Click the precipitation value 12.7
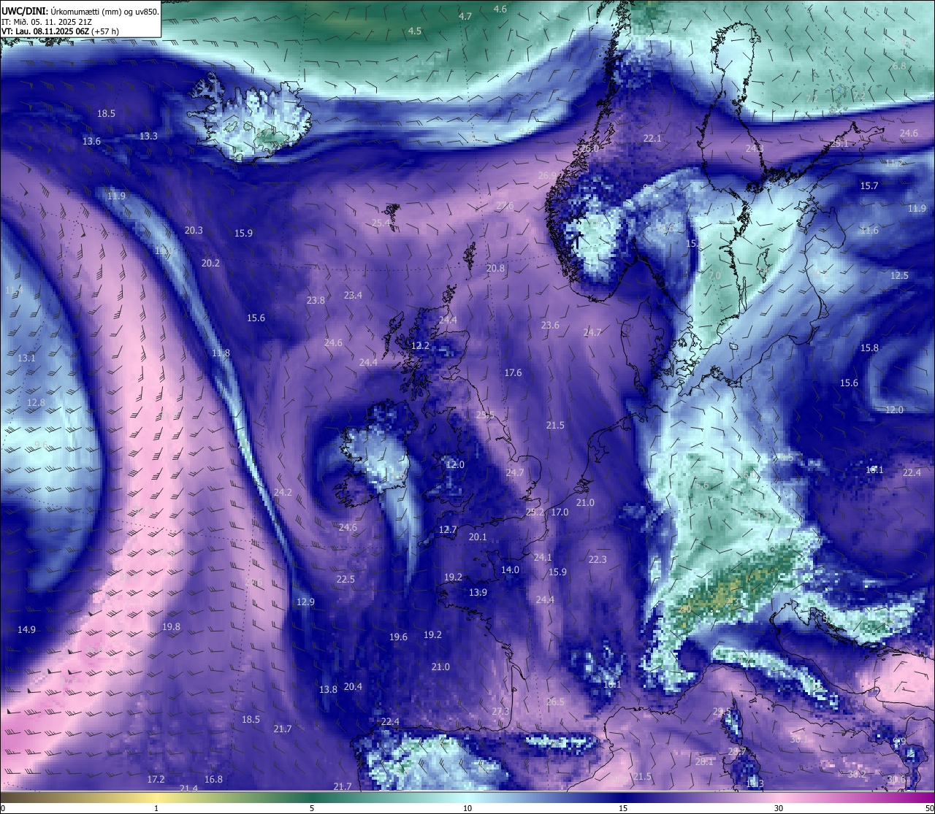Screen dimensions: 935x814 point(448,529)
